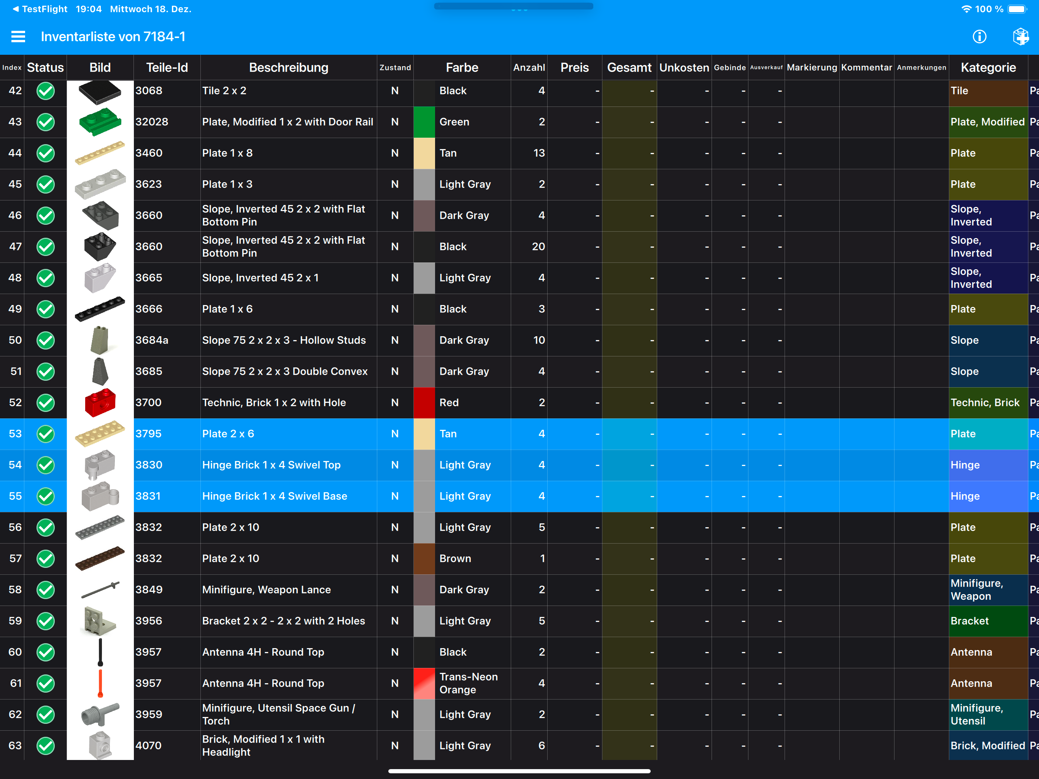Open the orange Antenna 4H image
The width and height of the screenshot is (1039, 779).
(x=100, y=683)
